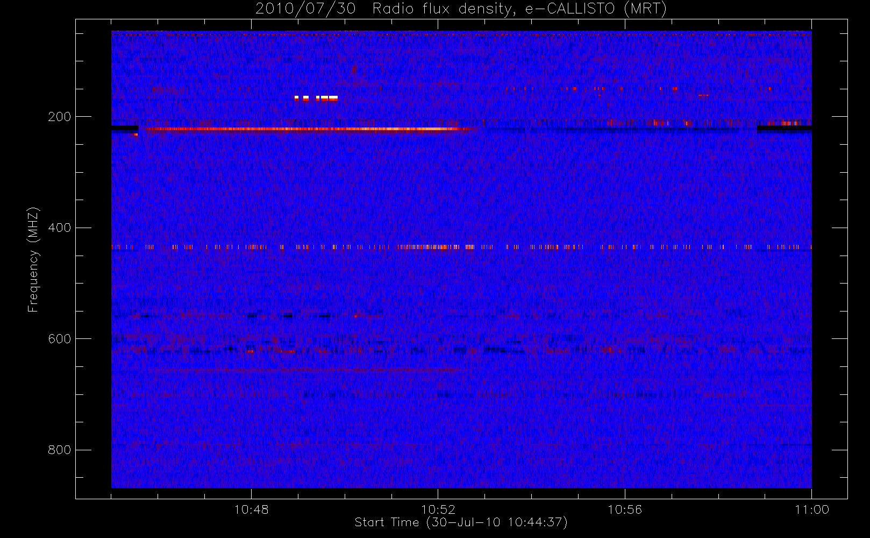Click the "Start Time (30-Jul-10 10:44:37)" label
The height and width of the screenshot is (538, 870).
click(x=461, y=522)
